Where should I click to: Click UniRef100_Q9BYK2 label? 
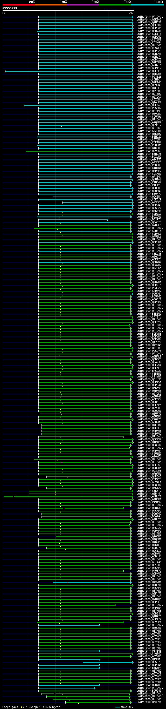149,685
